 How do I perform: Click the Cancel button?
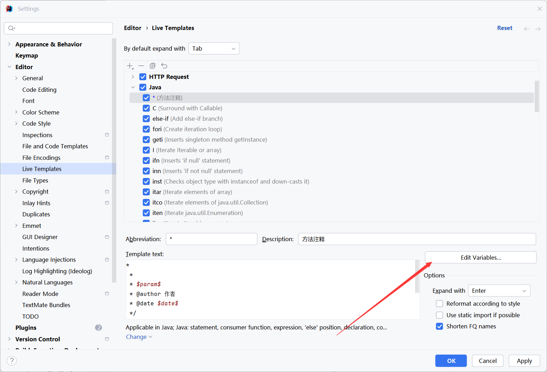[487, 361]
